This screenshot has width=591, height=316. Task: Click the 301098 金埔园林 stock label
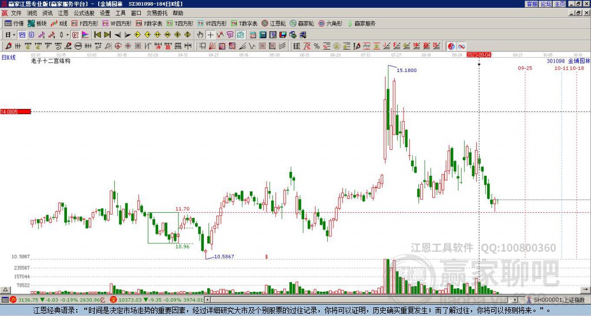coord(568,61)
